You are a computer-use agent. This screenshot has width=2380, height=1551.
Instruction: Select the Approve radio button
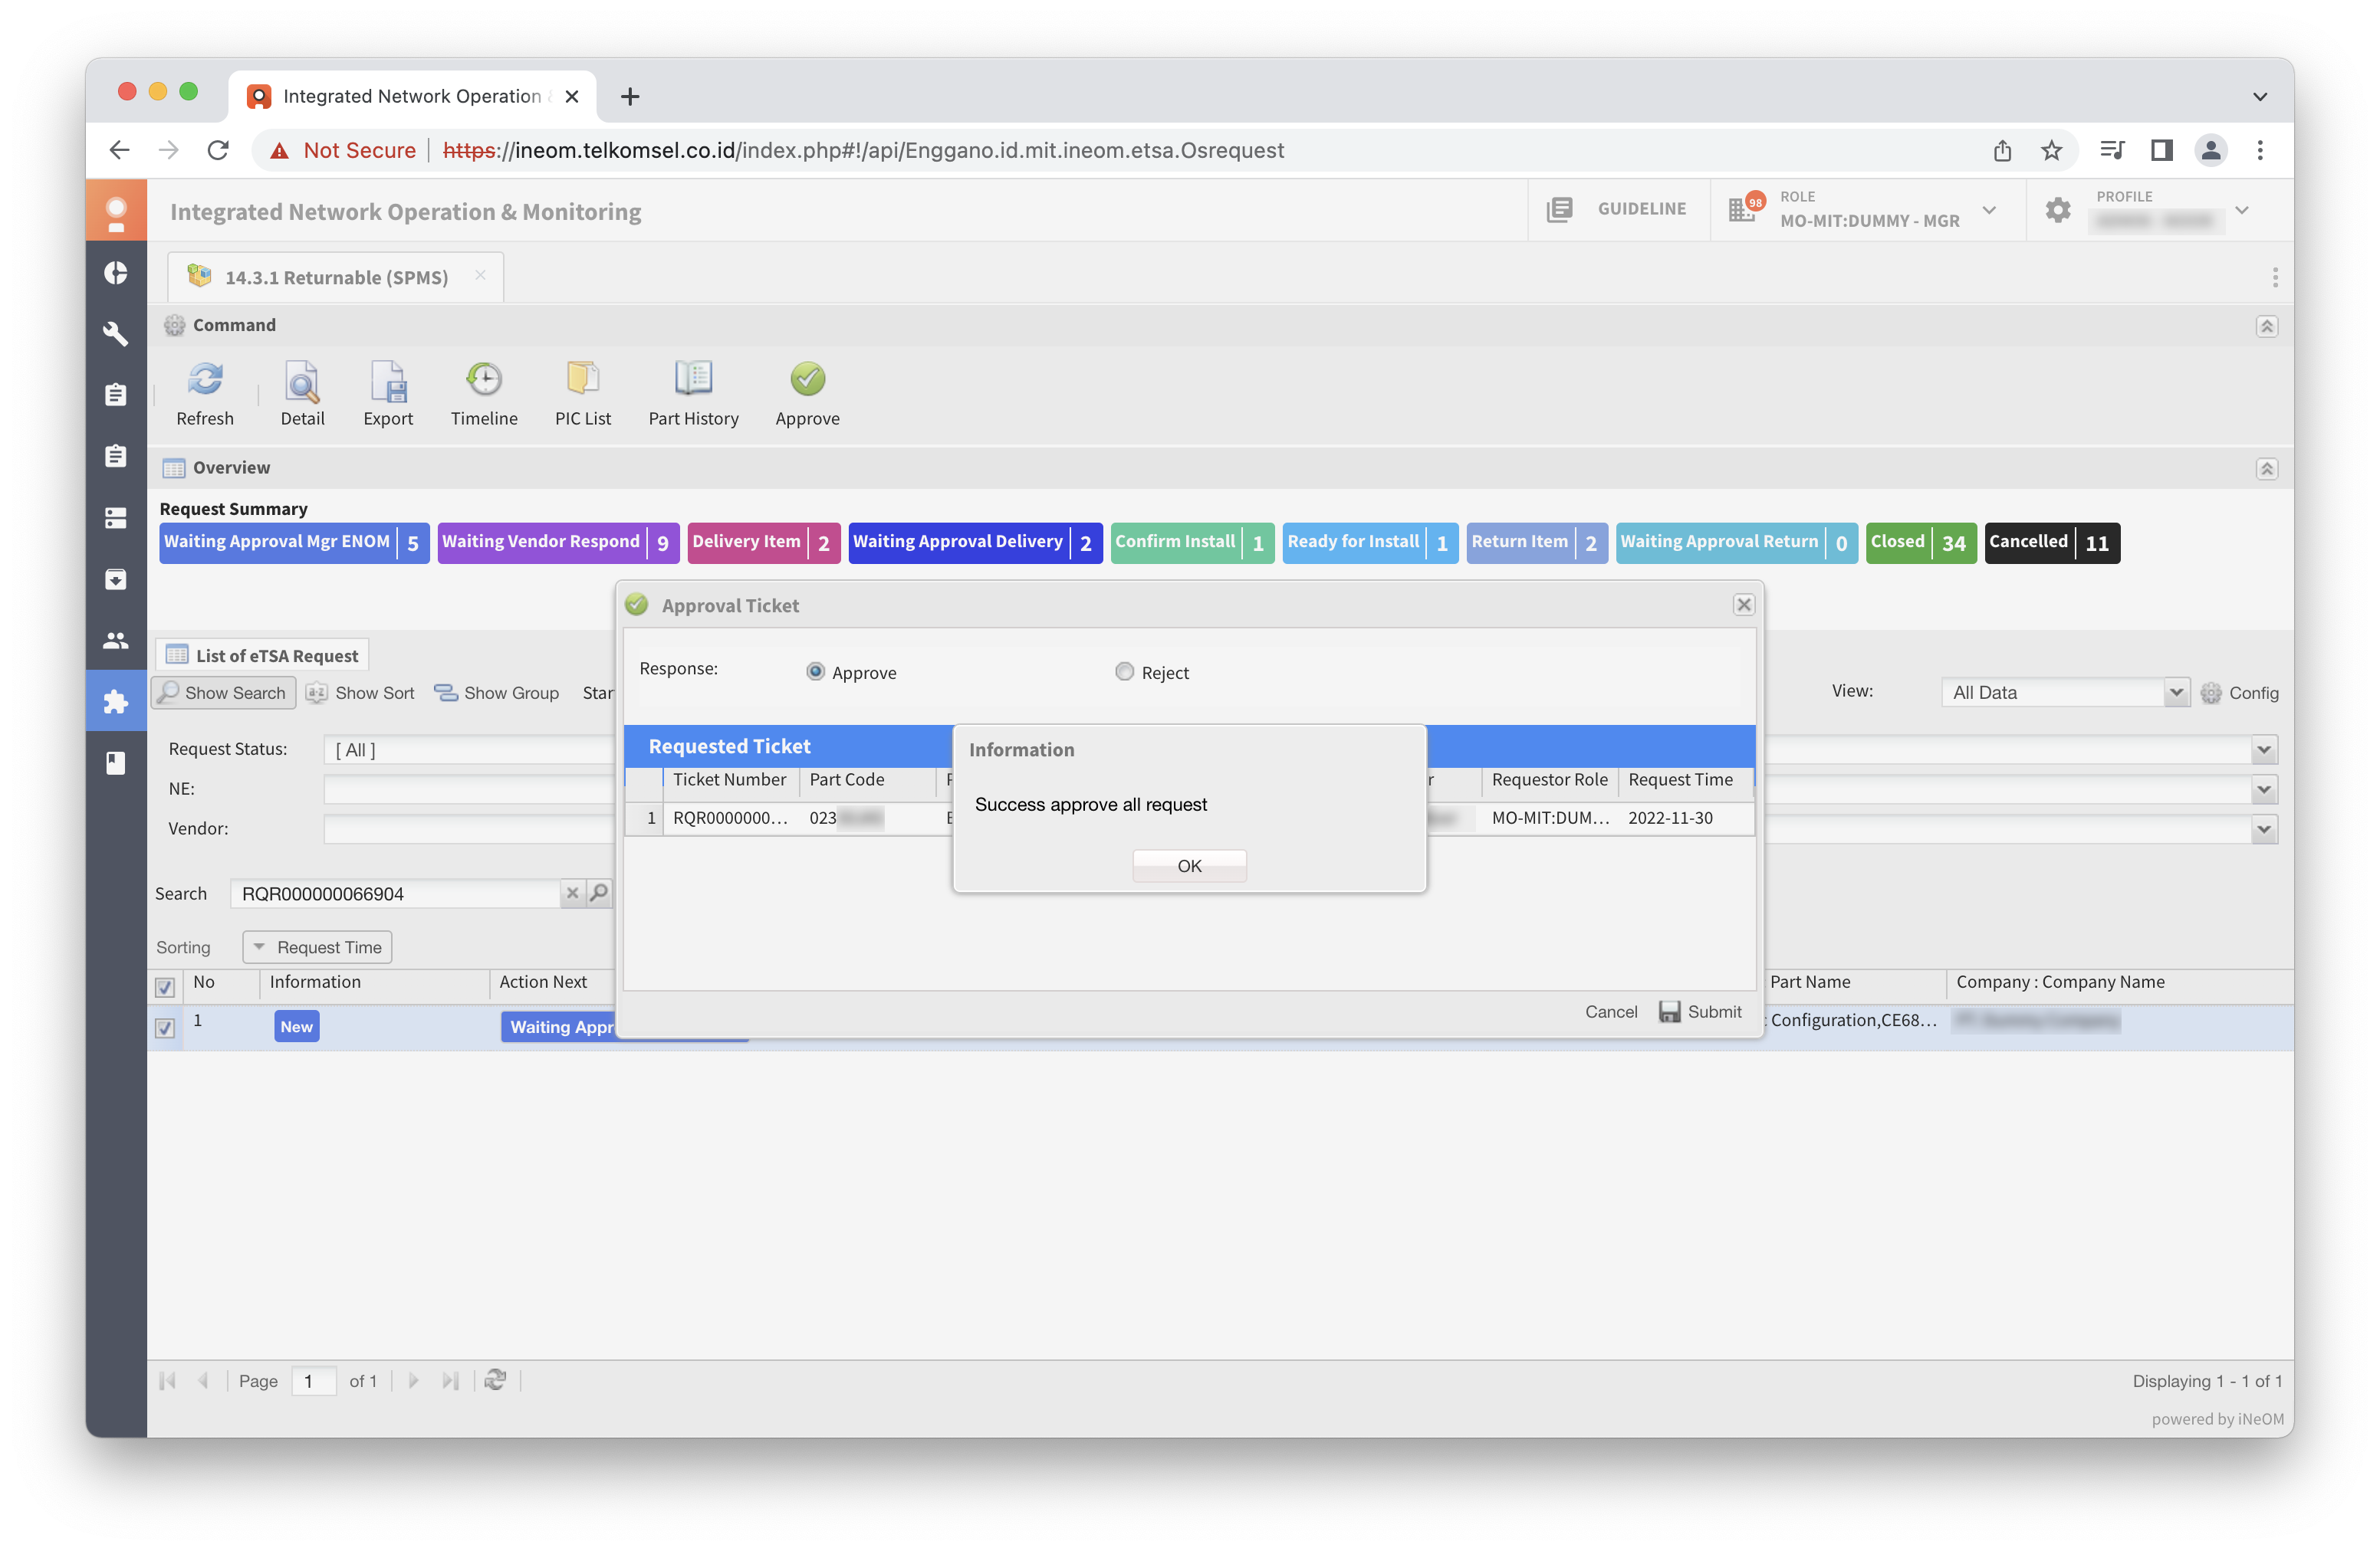click(x=815, y=671)
